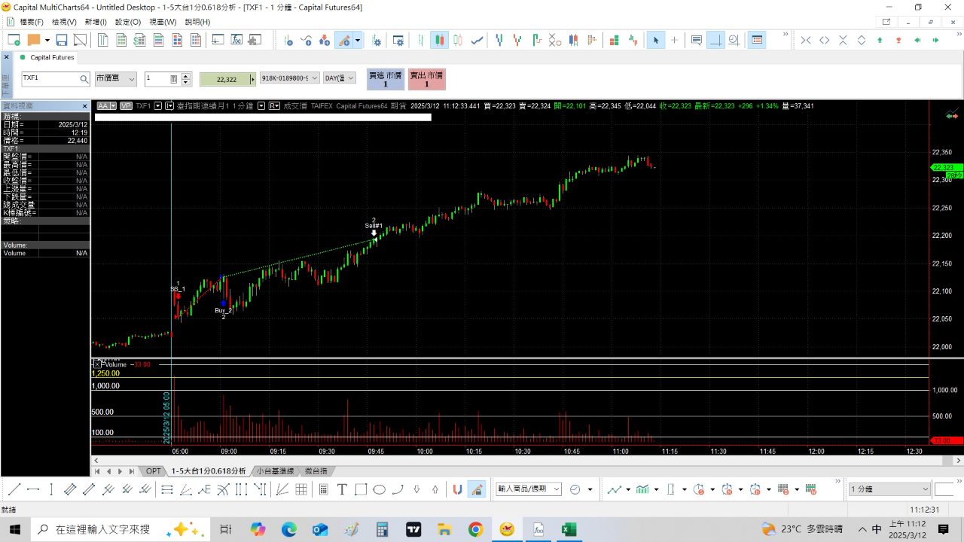Choose the Rectangle drawing tool
The image size is (964, 542).
click(x=361, y=489)
